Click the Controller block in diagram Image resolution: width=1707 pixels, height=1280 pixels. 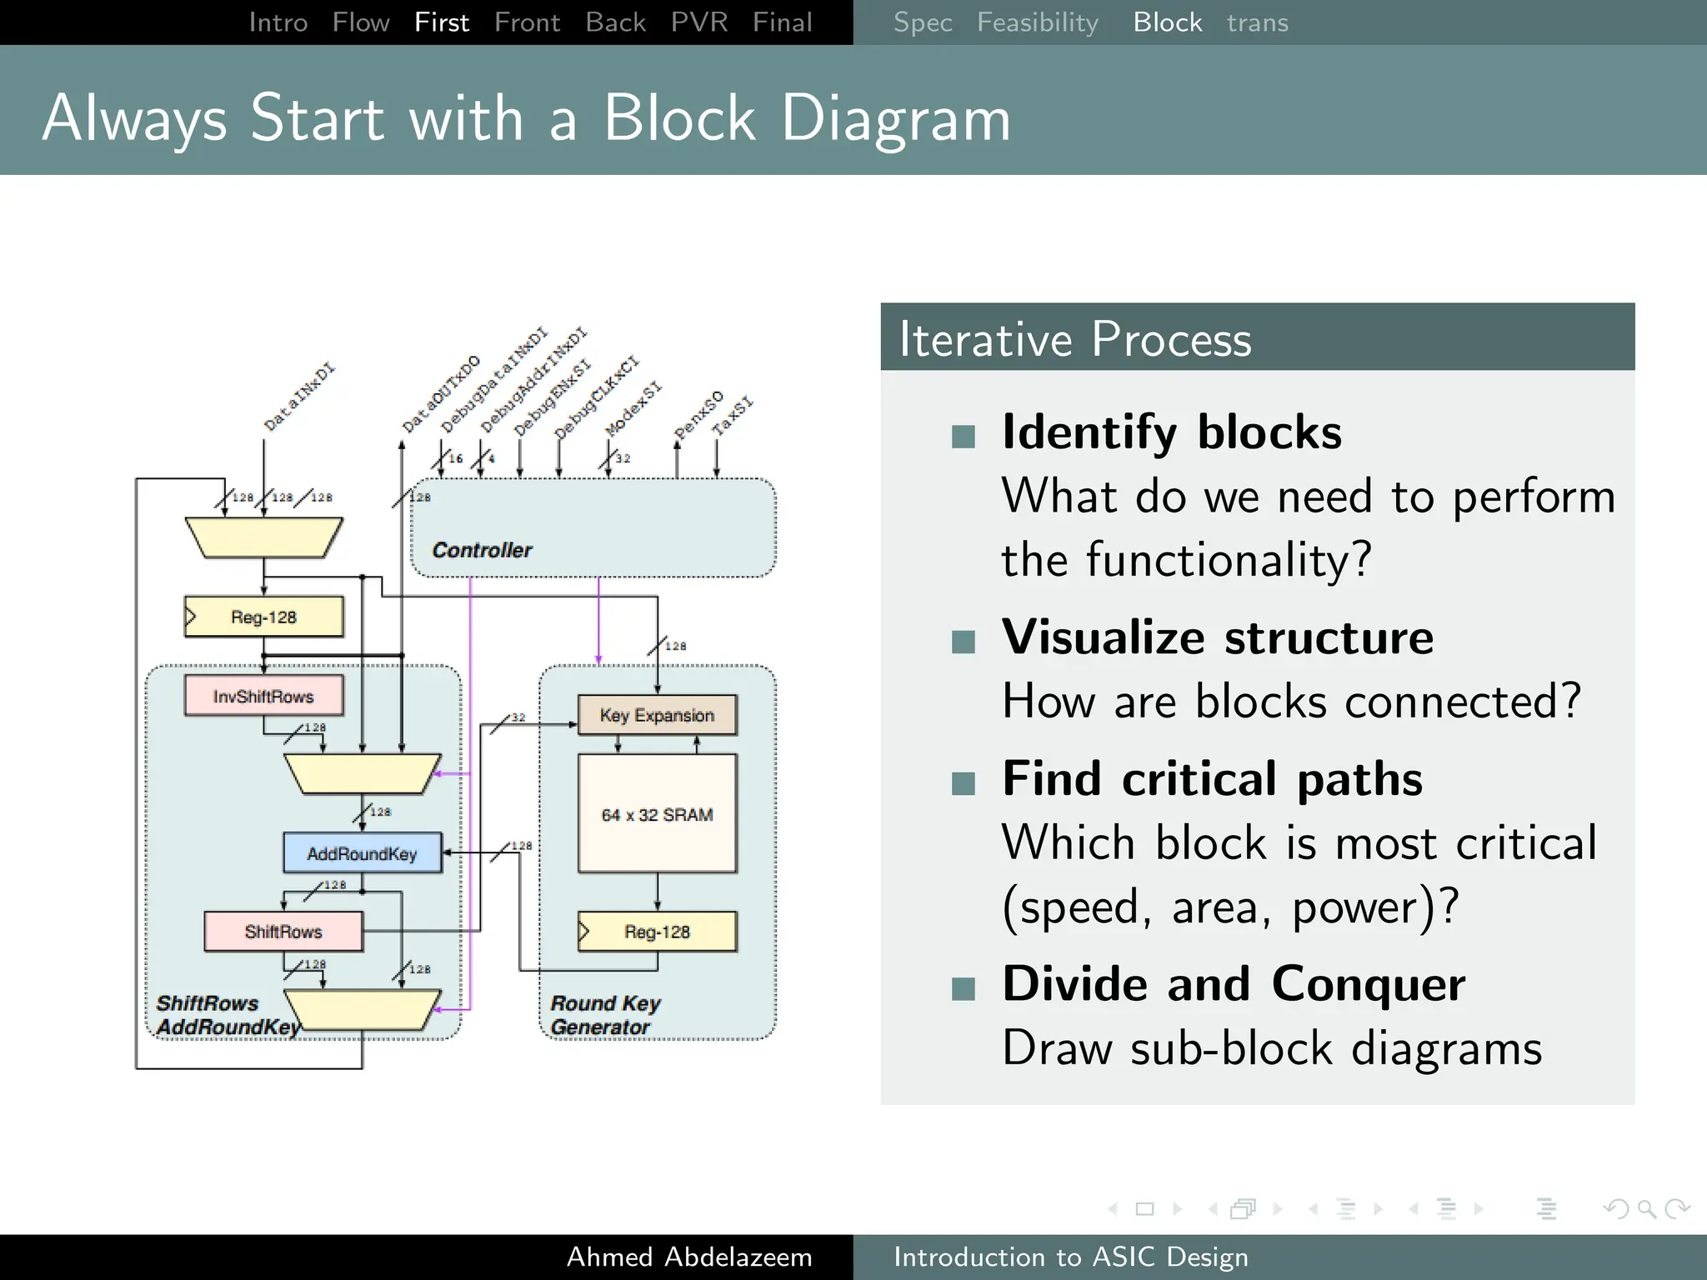click(593, 527)
